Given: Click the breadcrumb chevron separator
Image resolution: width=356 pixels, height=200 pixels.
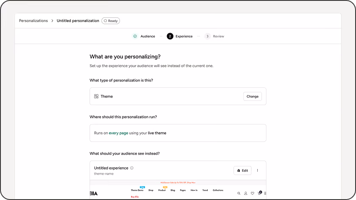Looking at the screenshot, I should tap(52, 21).
